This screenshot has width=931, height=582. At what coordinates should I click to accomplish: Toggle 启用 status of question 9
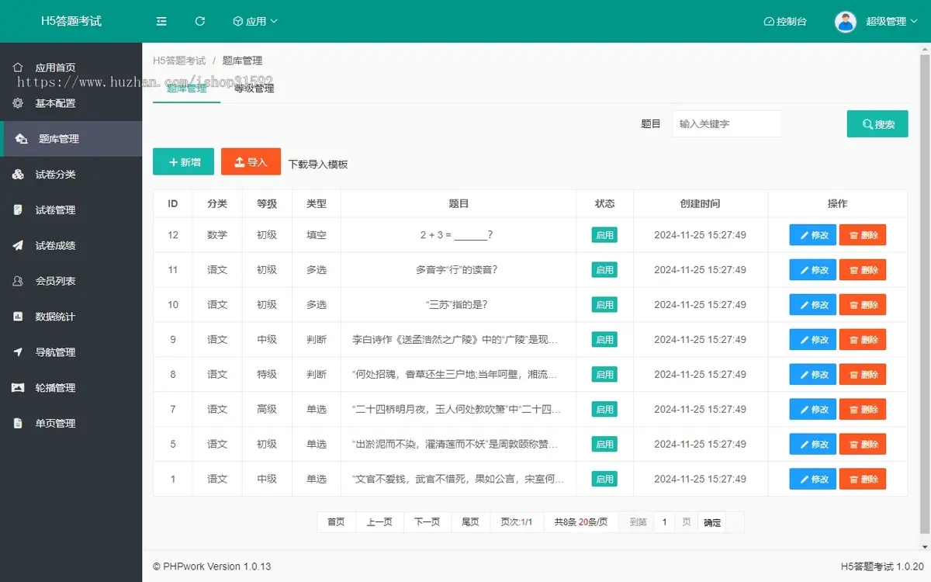[604, 340]
